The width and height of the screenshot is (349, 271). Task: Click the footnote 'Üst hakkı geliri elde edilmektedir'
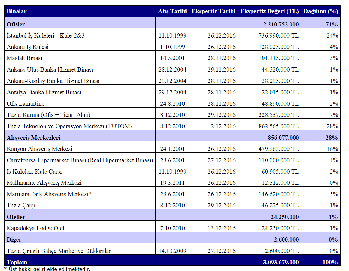pyautogui.click(x=49, y=269)
